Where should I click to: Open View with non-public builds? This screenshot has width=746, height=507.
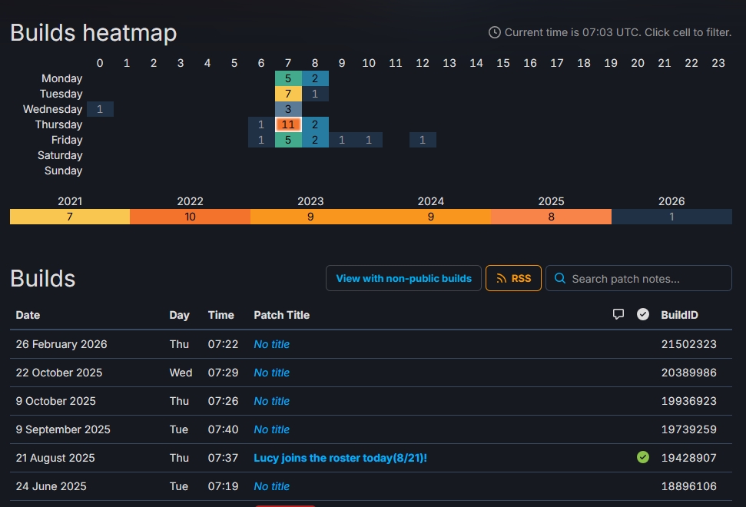click(x=403, y=278)
